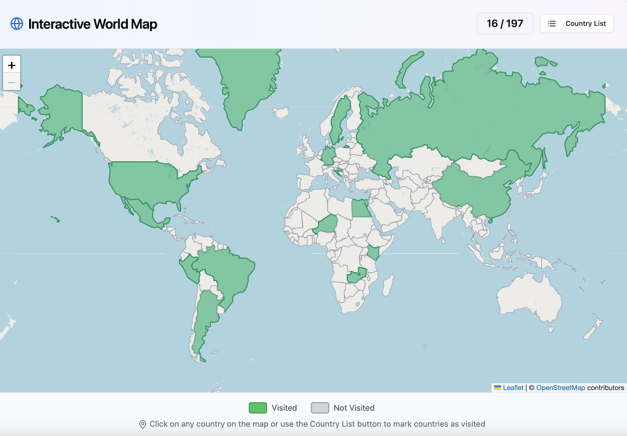Click the 16 / 197 visited counter

point(505,24)
